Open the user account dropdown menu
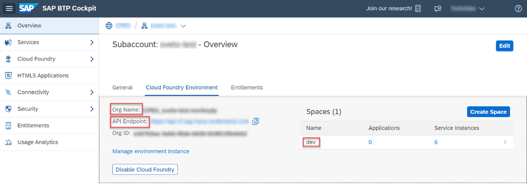527x184 pixels. coord(482,8)
